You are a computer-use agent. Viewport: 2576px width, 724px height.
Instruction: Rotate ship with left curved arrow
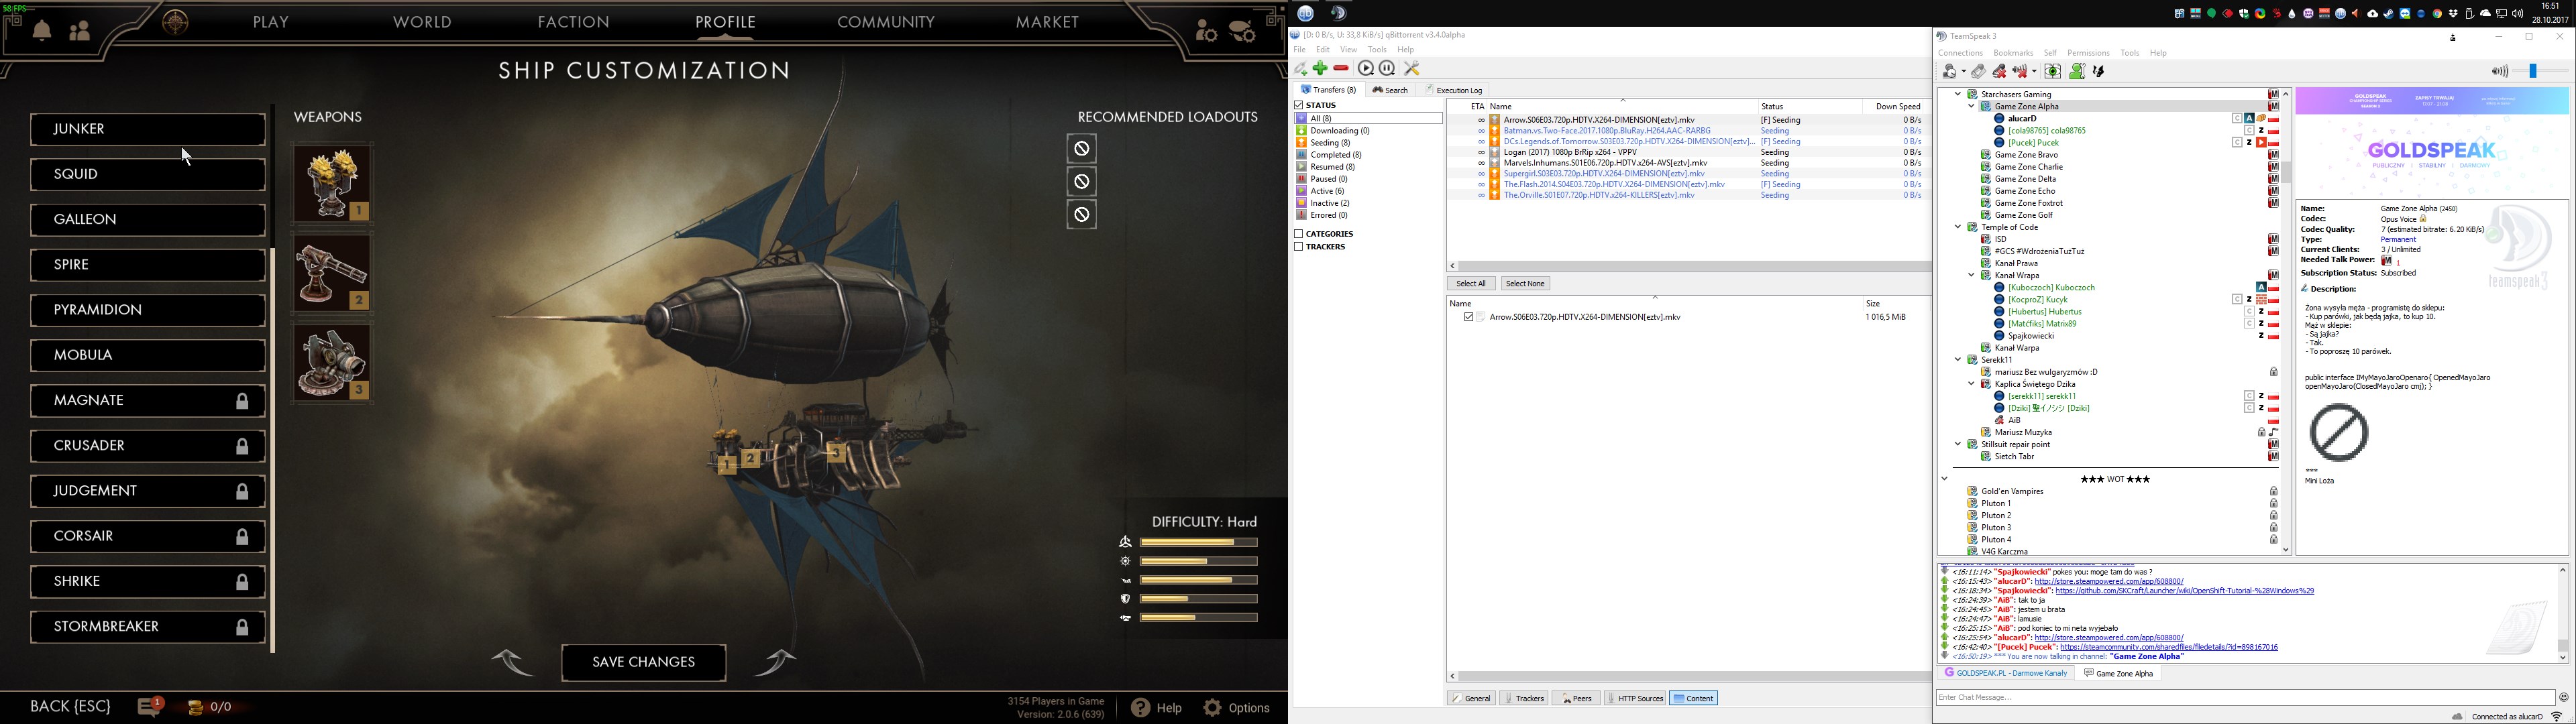tap(512, 662)
